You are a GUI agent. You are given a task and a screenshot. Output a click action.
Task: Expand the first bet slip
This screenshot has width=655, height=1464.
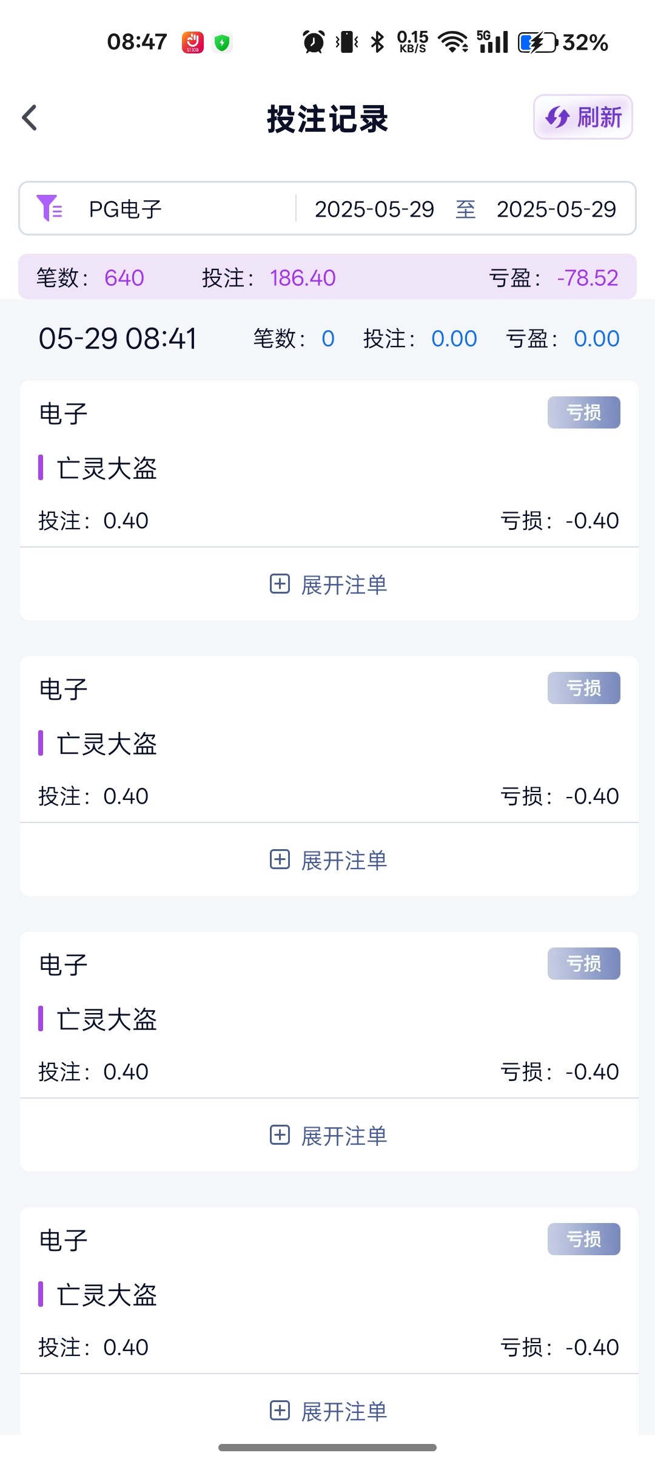tap(329, 585)
